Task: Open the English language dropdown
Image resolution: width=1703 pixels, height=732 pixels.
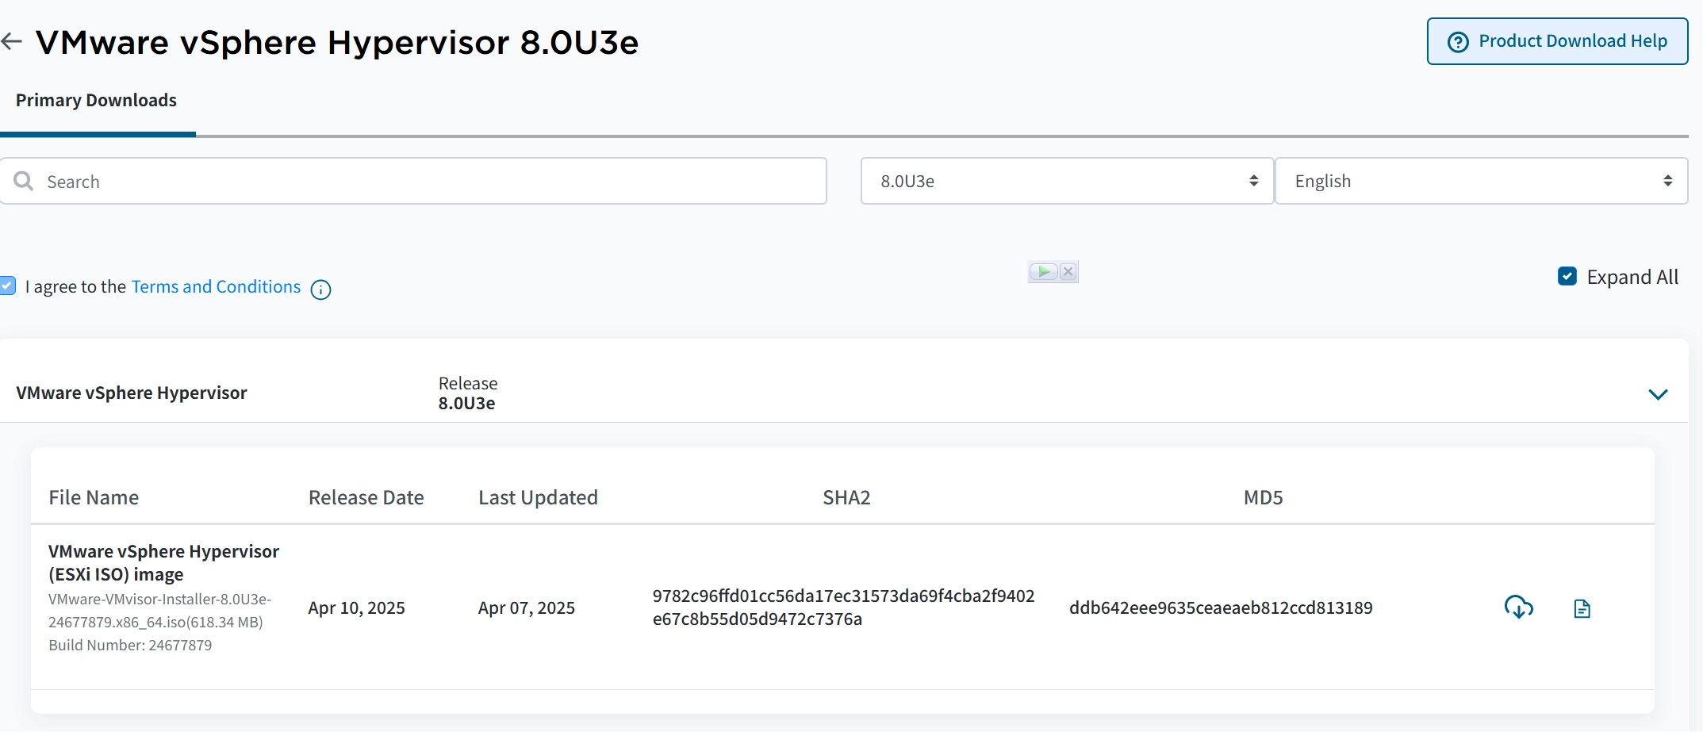Action: (1481, 181)
